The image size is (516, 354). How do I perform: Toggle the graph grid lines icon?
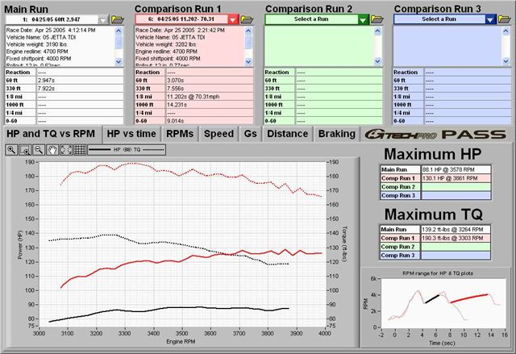(x=80, y=150)
